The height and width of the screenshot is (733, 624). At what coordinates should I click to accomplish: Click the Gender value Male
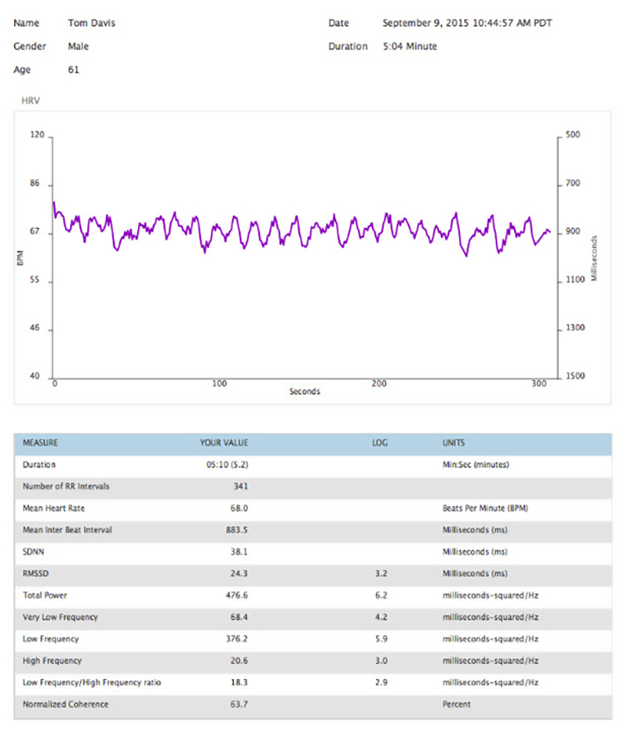[79, 47]
